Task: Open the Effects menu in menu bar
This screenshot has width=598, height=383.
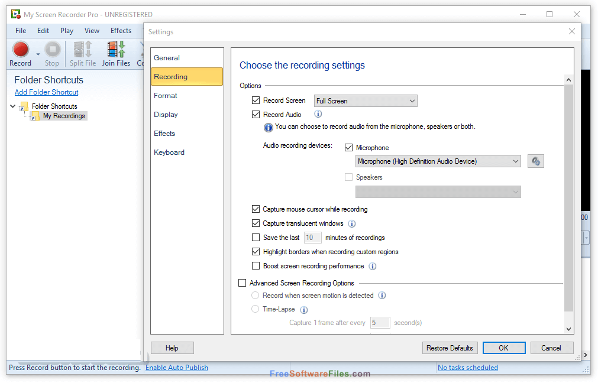Action: coord(121,31)
